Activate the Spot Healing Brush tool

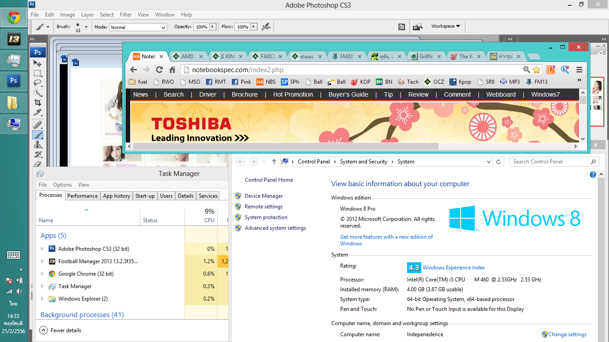(x=38, y=124)
